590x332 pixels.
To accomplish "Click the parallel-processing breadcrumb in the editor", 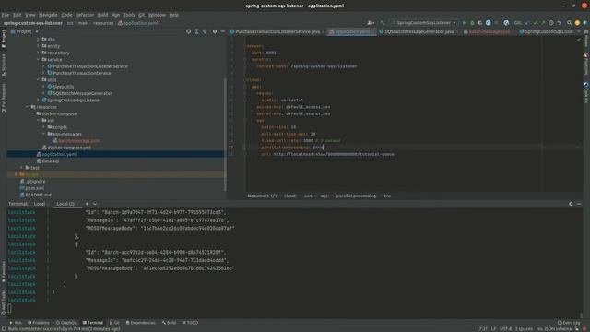I will [x=356, y=196].
